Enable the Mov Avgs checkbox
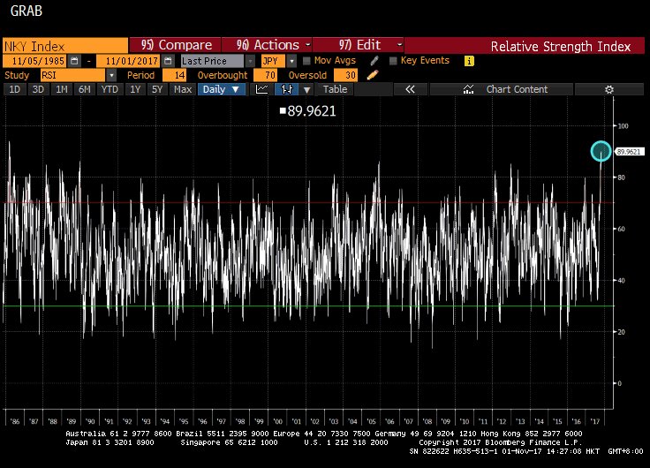The height and width of the screenshot is (468, 650). (306, 61)
